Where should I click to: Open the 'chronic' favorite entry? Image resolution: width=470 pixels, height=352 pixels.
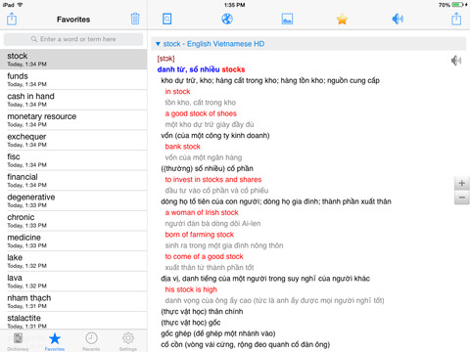tap(73, 221)
